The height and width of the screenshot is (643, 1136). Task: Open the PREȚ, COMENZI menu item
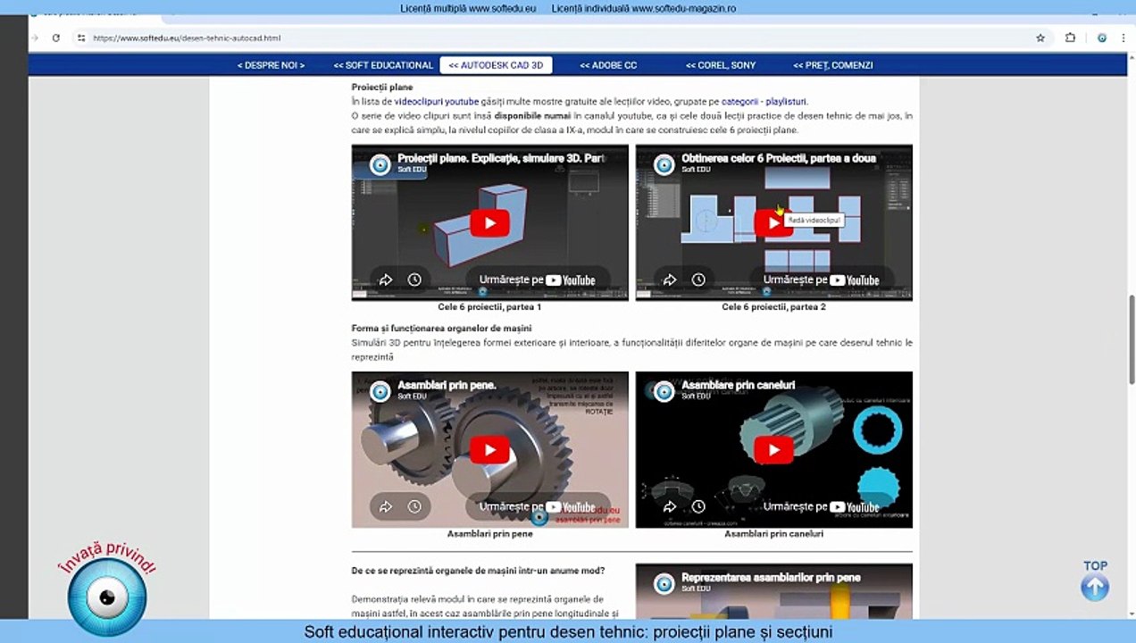pyautogui.click(x=833, y=65)
